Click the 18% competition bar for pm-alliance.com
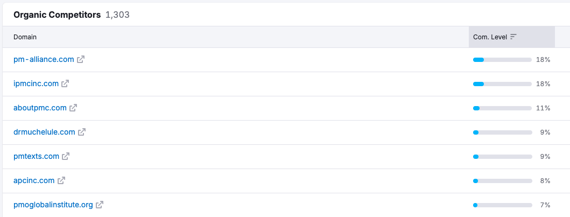Viewport: 570px width, 217px height. (502, 60)
